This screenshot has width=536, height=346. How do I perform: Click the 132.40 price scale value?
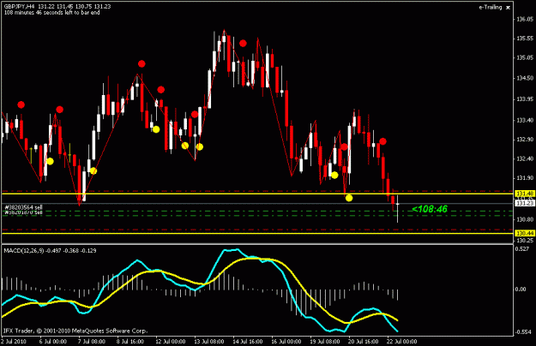tap(525, 158)
